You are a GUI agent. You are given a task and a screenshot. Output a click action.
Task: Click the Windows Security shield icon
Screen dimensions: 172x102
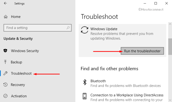[5, 51]
